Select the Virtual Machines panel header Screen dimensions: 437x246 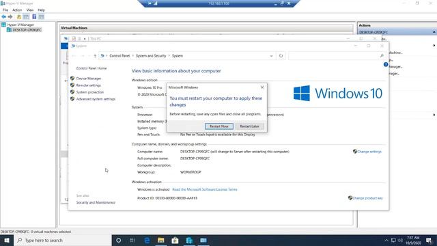coord(206,28)
